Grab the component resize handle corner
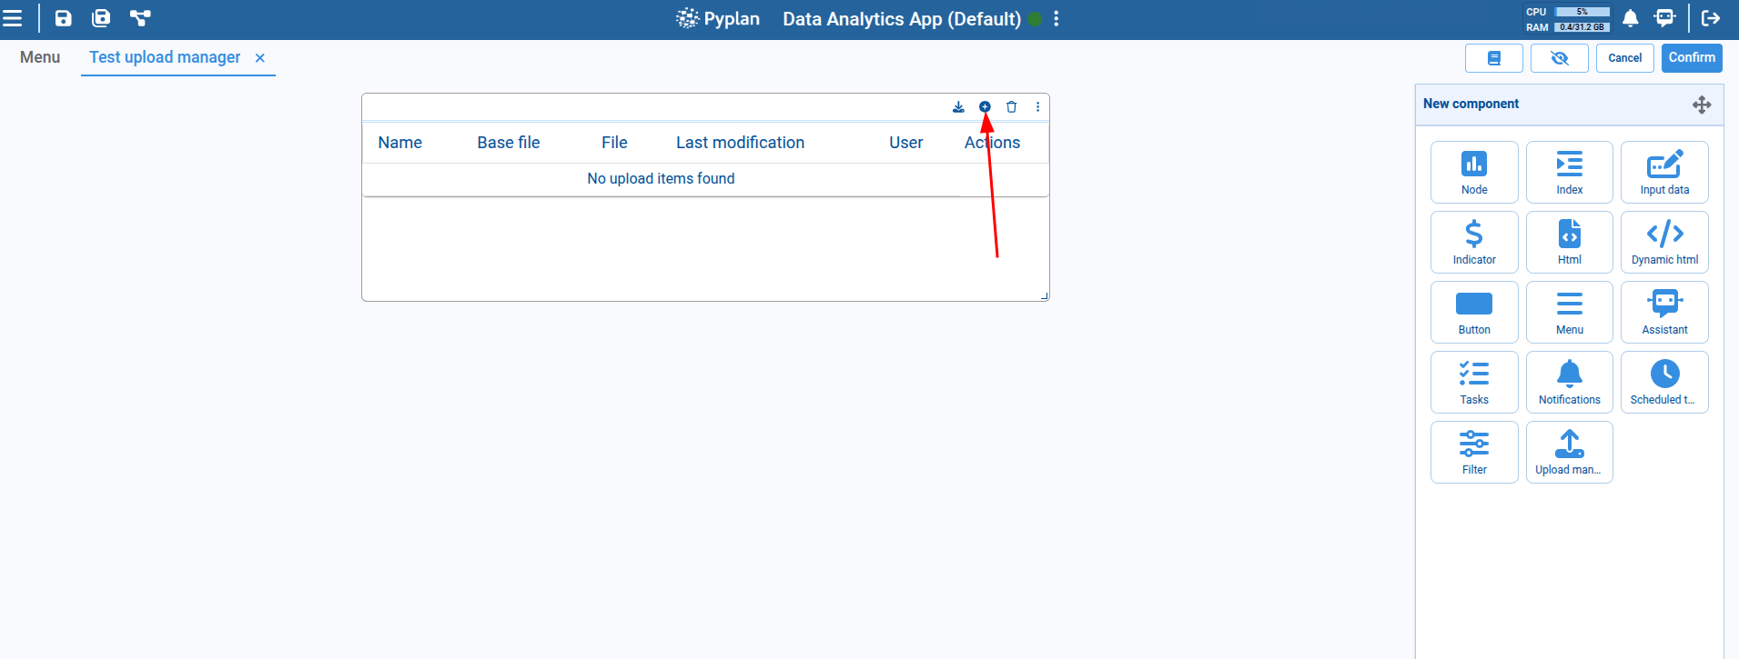This screenshot has height=659, width=1739. click(x=1044, y=295)
